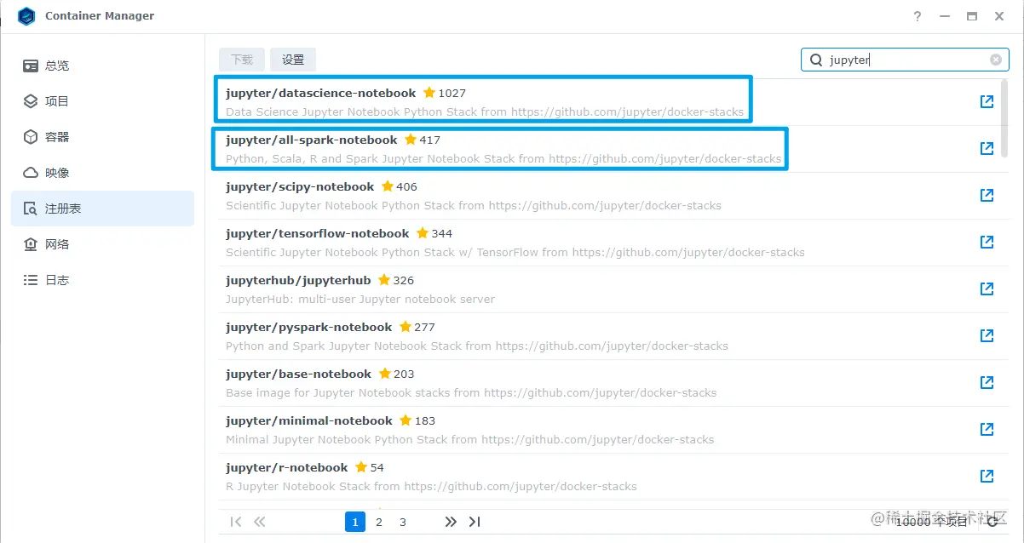Image resolution: width=1024 pixels, height=543 pixels.
Task: Click the Container Manager app logo
Action: 26,16
